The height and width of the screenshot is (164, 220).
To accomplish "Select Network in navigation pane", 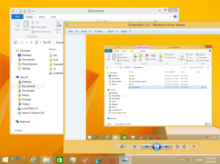I will coord(23,122).
